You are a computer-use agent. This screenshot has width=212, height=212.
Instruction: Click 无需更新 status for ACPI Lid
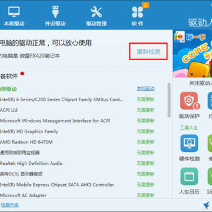pyautogui.click(x=145, y=110)
